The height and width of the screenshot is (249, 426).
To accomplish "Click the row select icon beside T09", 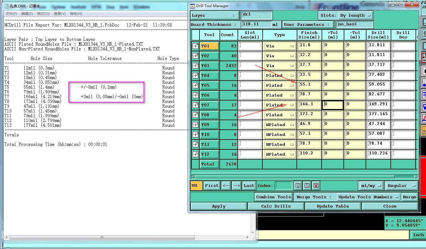I will pyautogui.click(x=195, y=125).
